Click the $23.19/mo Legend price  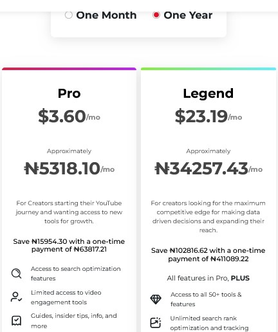point(208,116)
